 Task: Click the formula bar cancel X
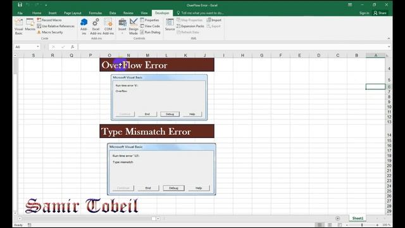pos(53,47)
